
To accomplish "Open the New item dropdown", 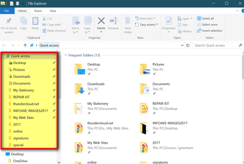I will pos(145,18).
